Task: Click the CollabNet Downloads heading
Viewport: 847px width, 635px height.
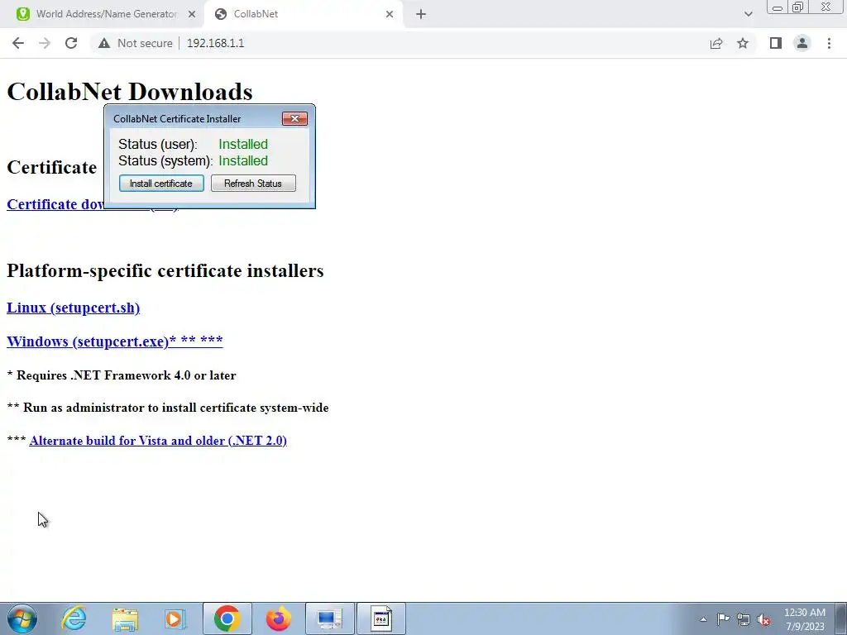Action: [130, 91]
